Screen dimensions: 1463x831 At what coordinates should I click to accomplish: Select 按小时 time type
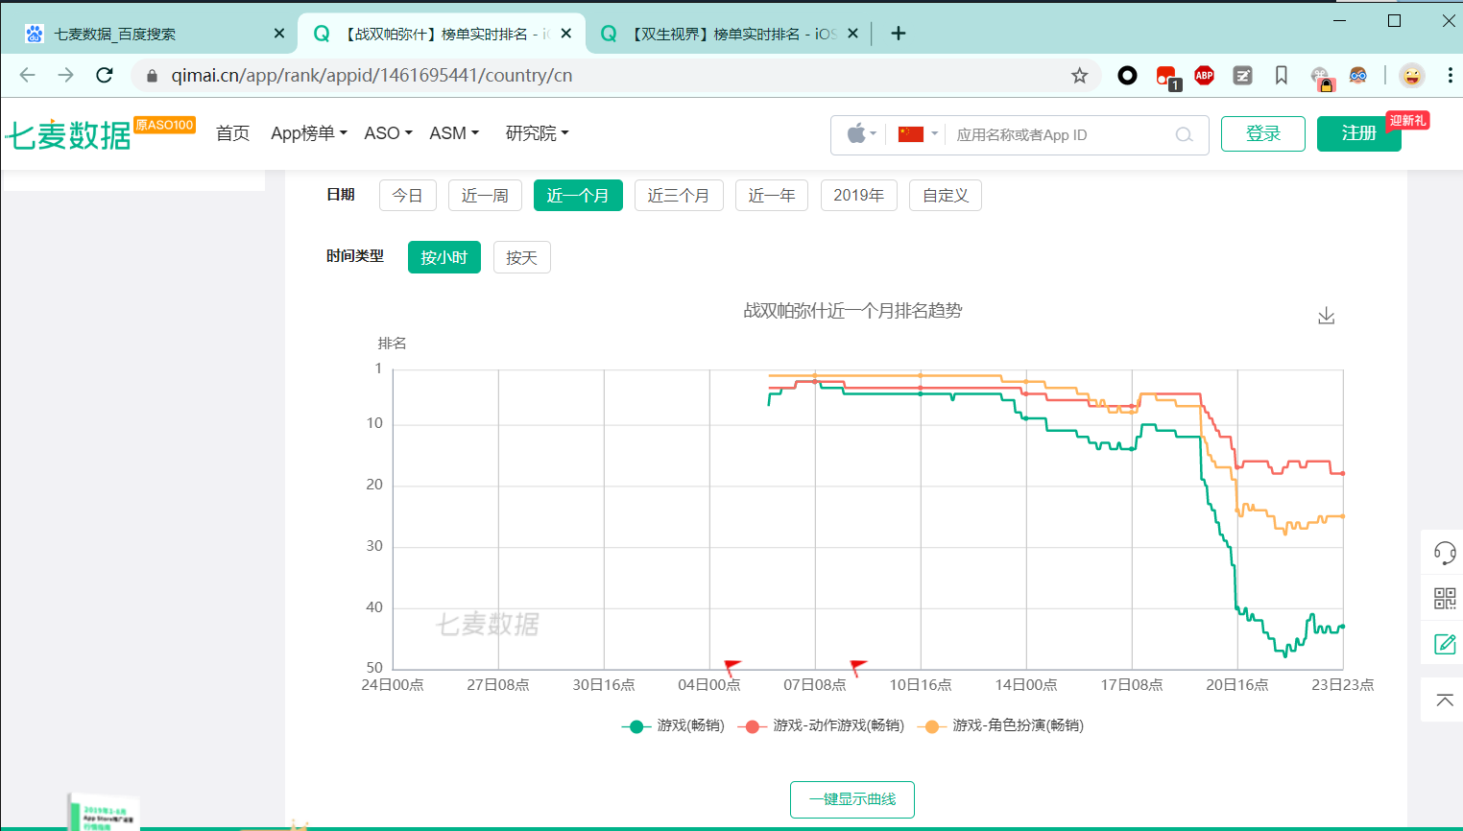tap(444, 257)
